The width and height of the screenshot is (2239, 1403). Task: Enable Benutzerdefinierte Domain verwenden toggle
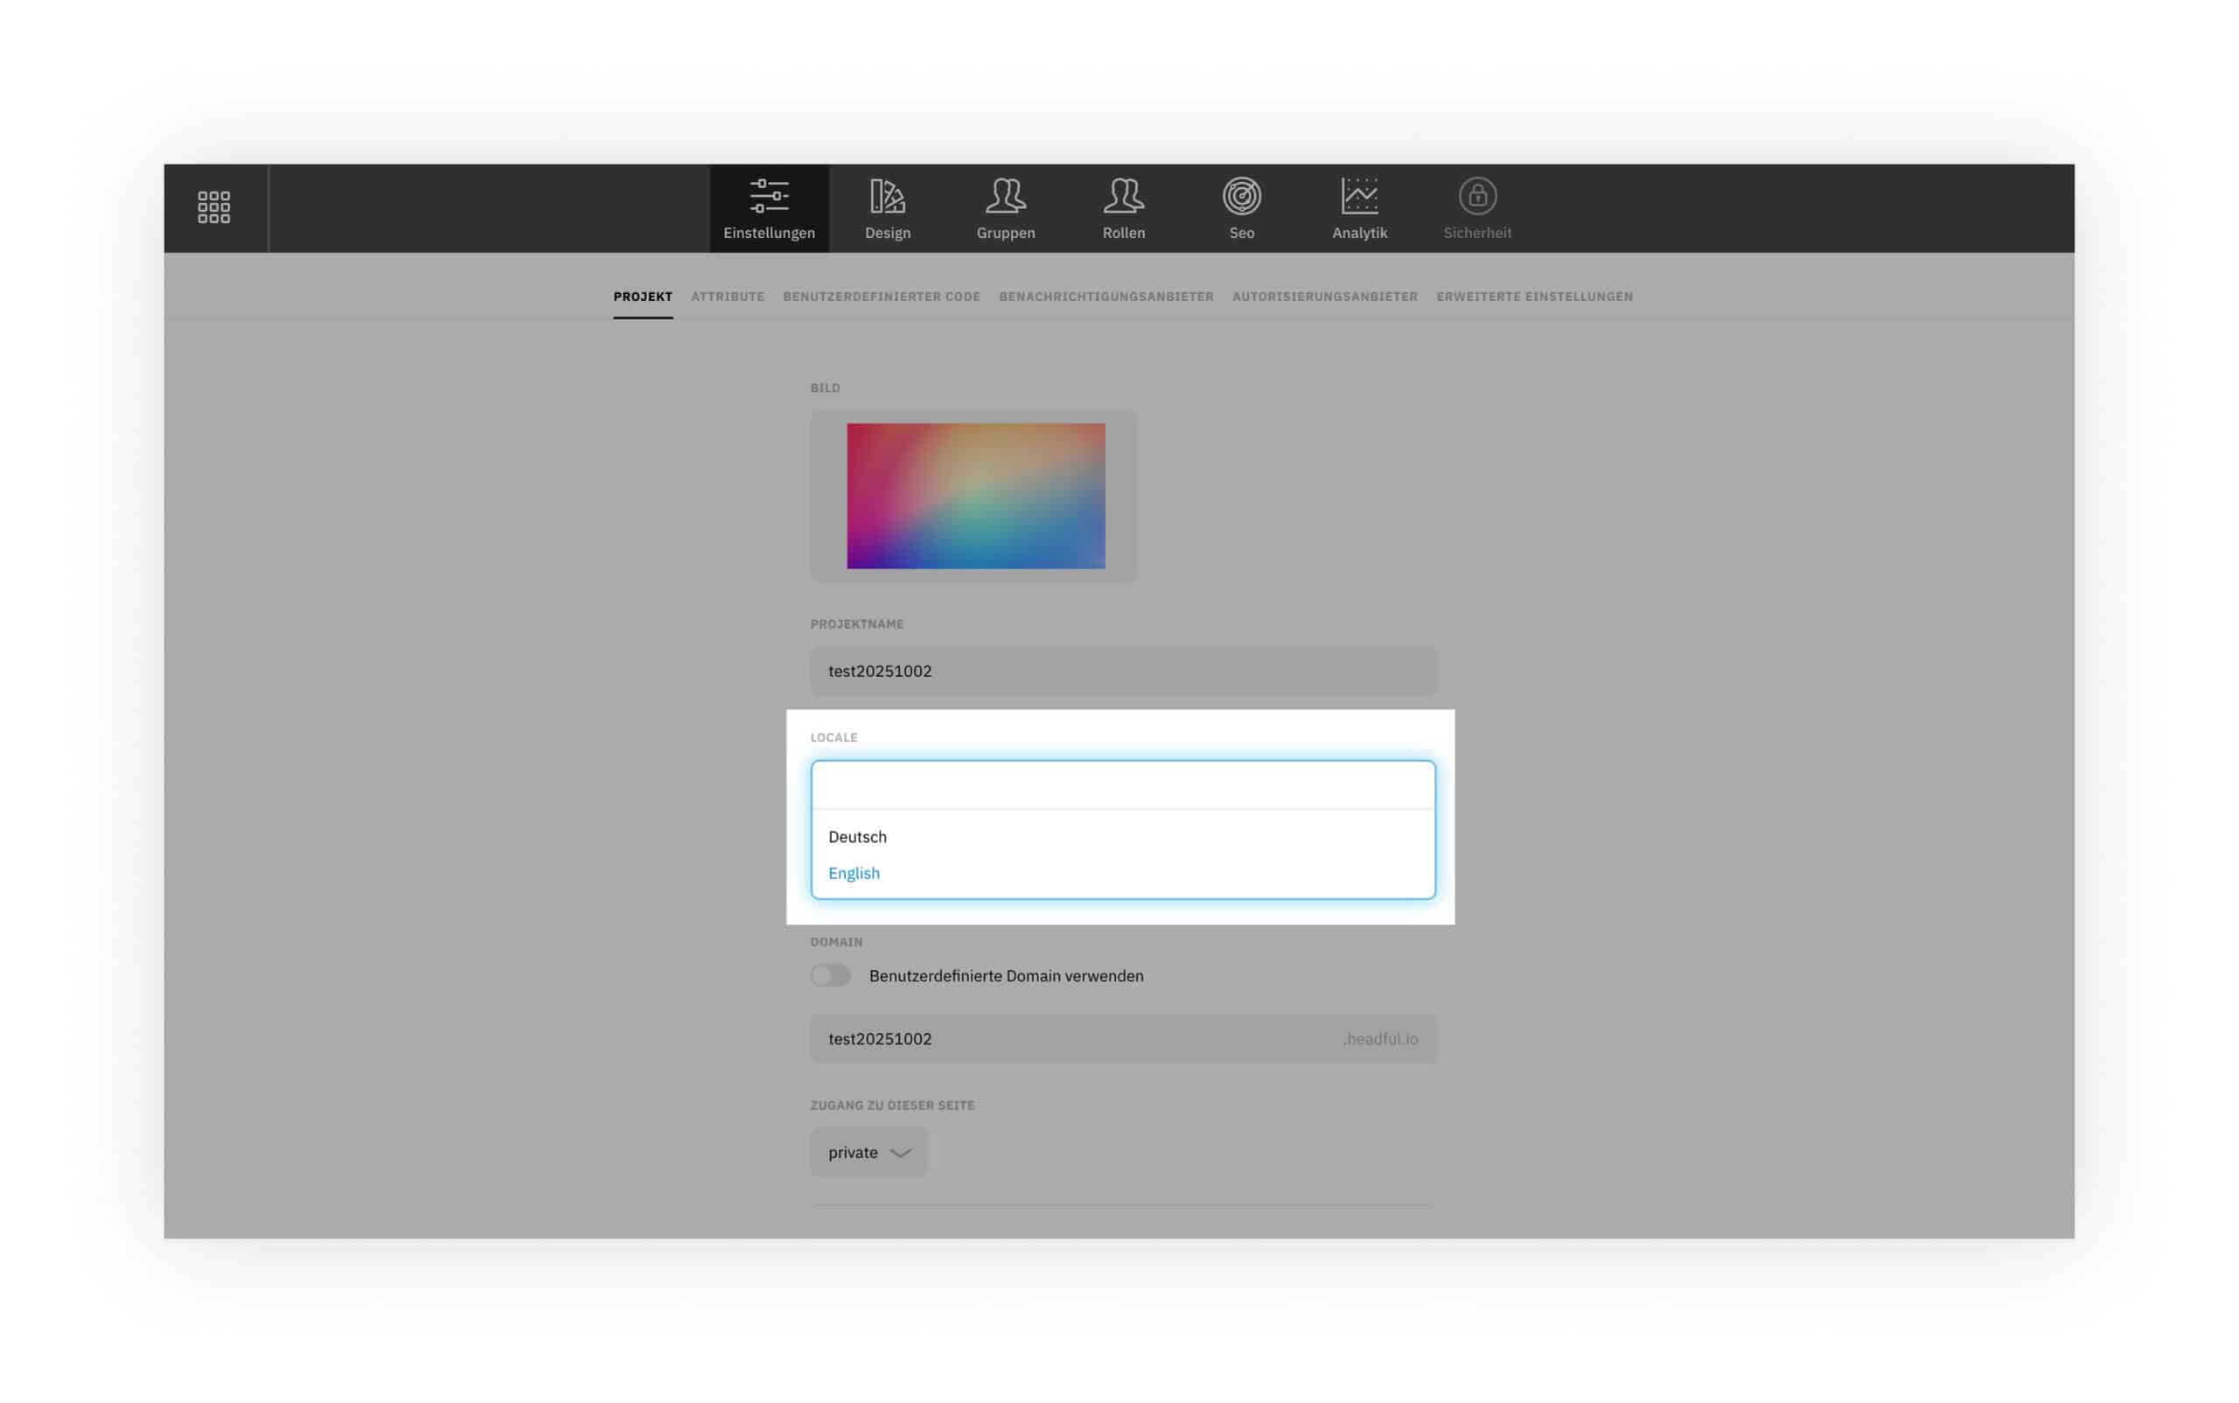(x=829, y=975)
